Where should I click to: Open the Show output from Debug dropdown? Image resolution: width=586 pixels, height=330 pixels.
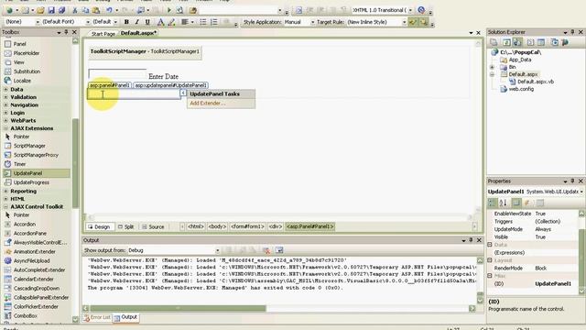tap(217, 250)
